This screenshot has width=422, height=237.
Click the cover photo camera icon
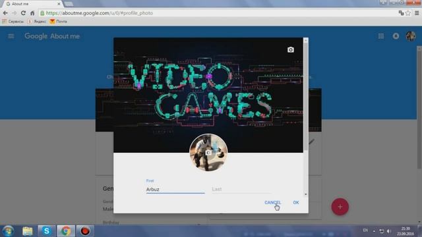click(290, 50)
